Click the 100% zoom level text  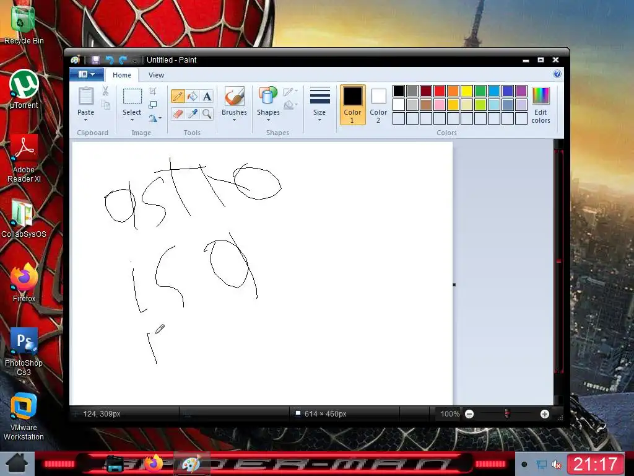(x=449, y=414)
